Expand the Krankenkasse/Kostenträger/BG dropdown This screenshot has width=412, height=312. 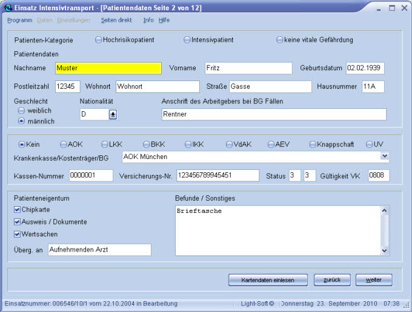(384, 156)
